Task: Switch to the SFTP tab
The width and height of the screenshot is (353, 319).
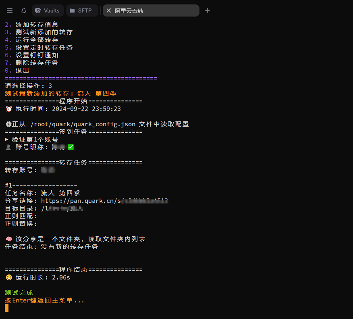Action: click(x=82, y=10)
